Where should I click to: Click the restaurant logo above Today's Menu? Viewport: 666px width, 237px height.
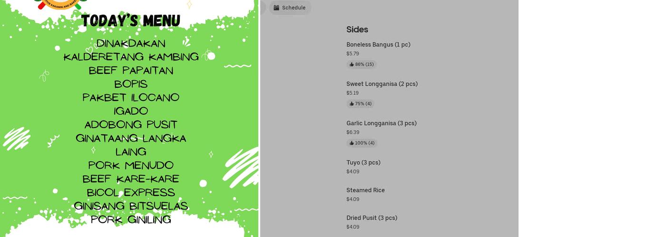[x=59, y=4]
